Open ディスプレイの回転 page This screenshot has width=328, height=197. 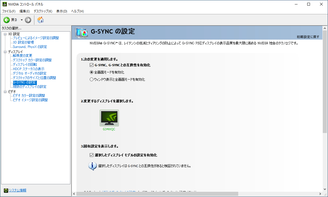(x=25, y=64)
